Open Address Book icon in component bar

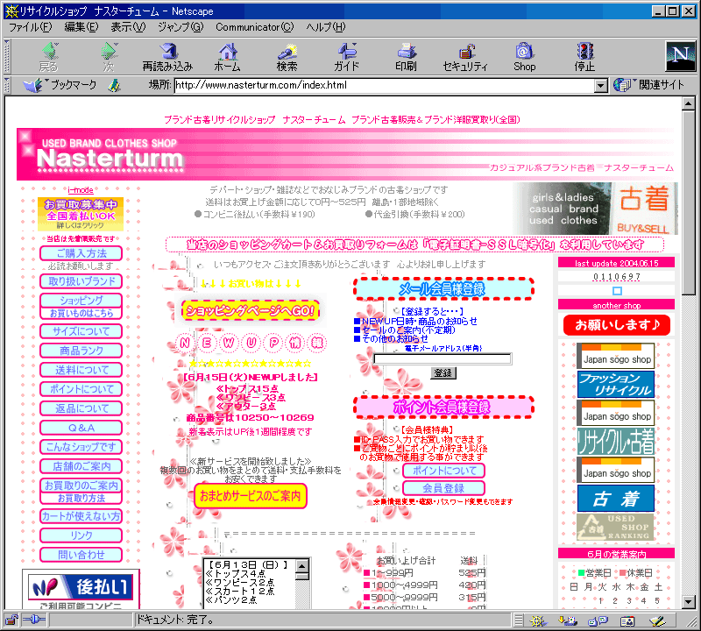coord(627,620)
